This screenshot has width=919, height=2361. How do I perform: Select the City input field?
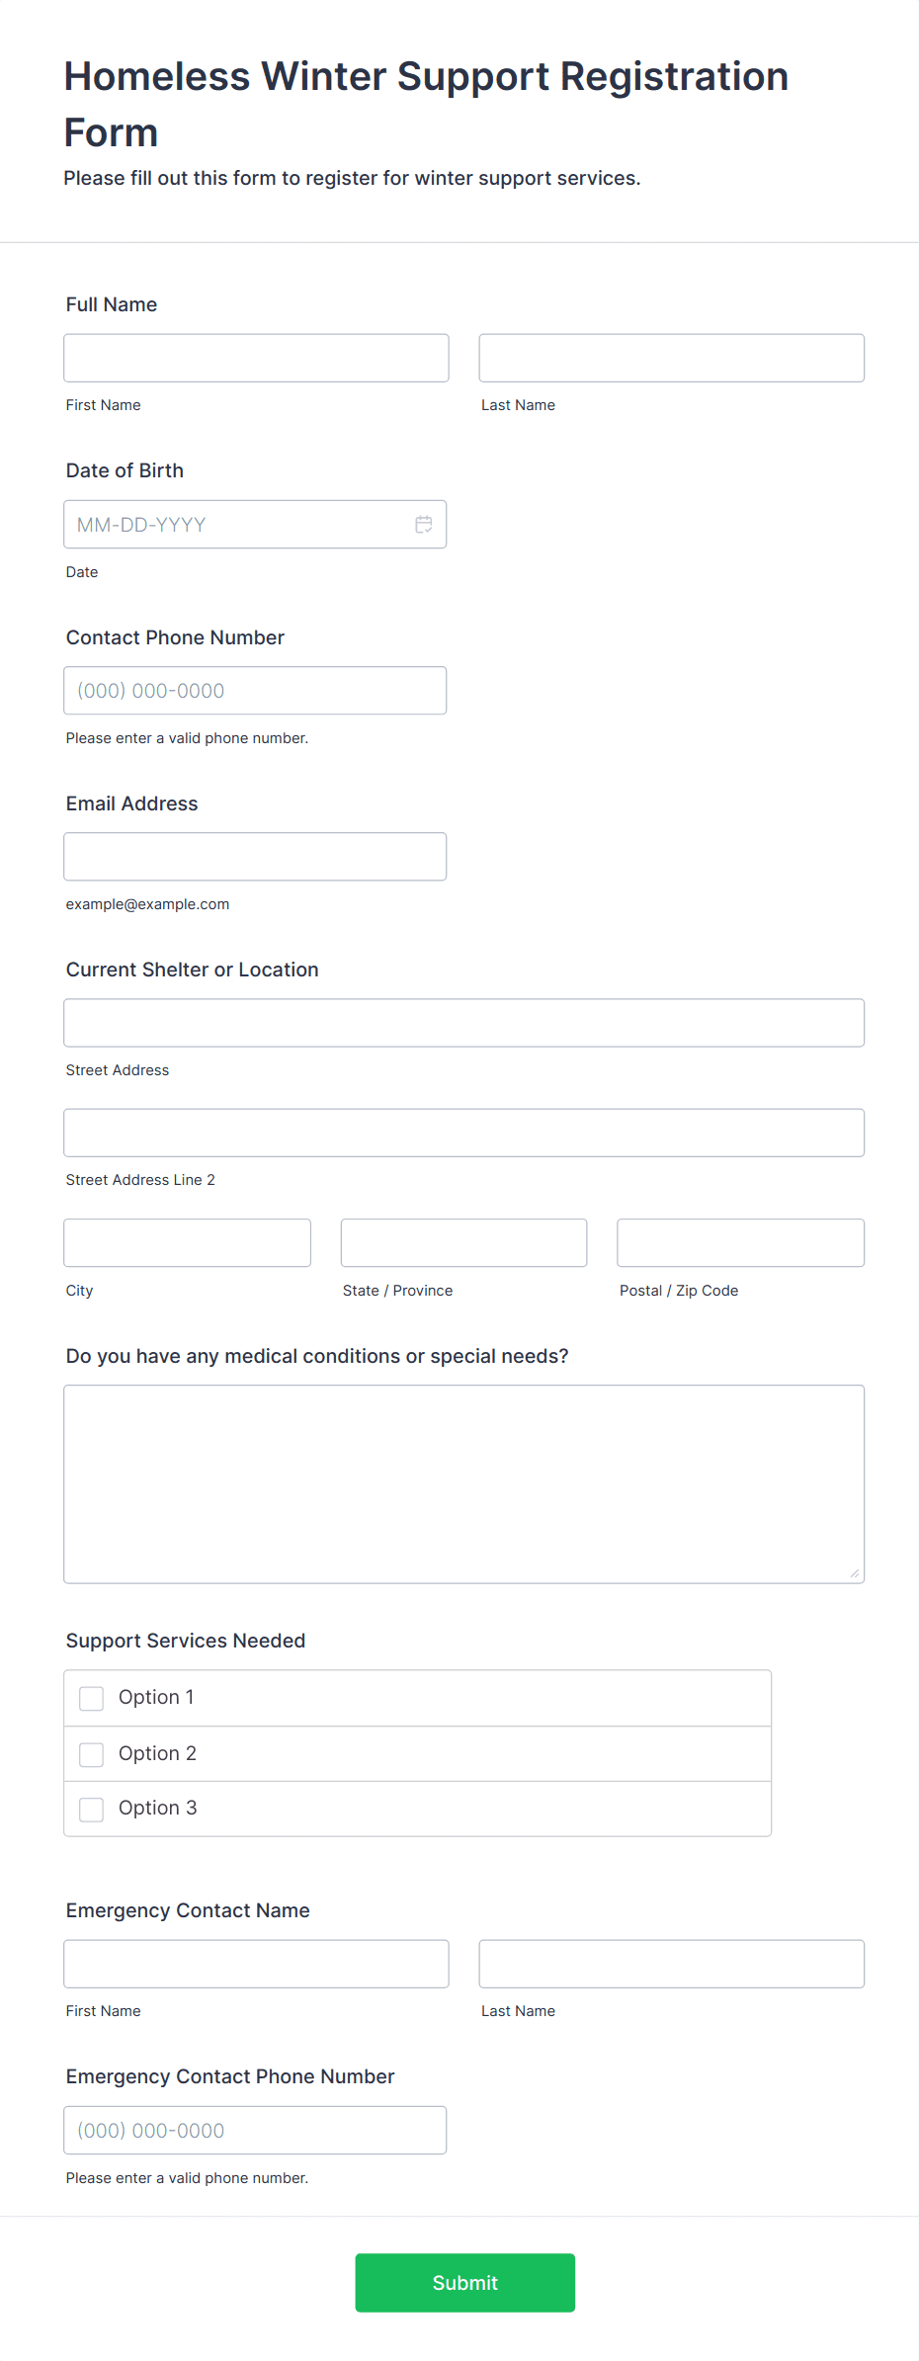point(187,1242)
